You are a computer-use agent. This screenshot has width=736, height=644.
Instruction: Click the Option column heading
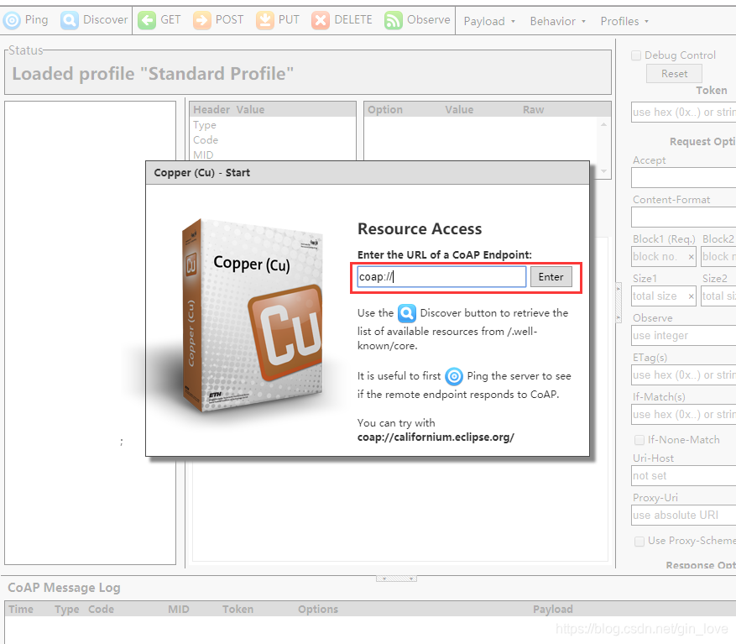(385, 109)
